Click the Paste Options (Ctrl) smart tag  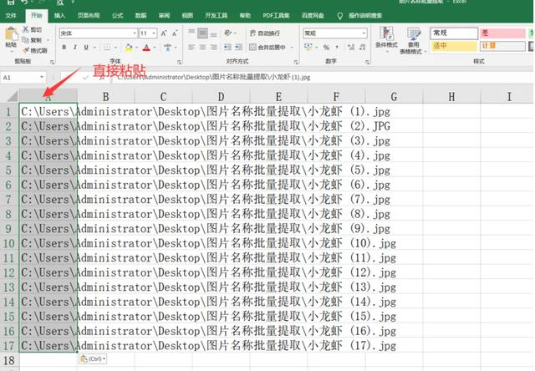93,359
